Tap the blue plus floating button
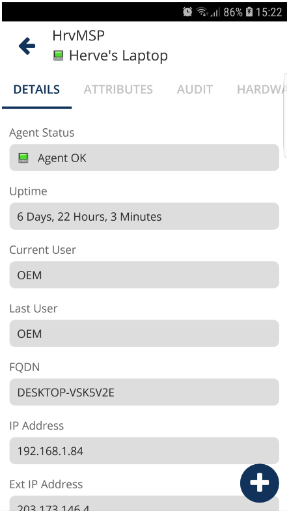Image resolution: width=289 pixels, height=513 pixels. (x=260, y=483)
